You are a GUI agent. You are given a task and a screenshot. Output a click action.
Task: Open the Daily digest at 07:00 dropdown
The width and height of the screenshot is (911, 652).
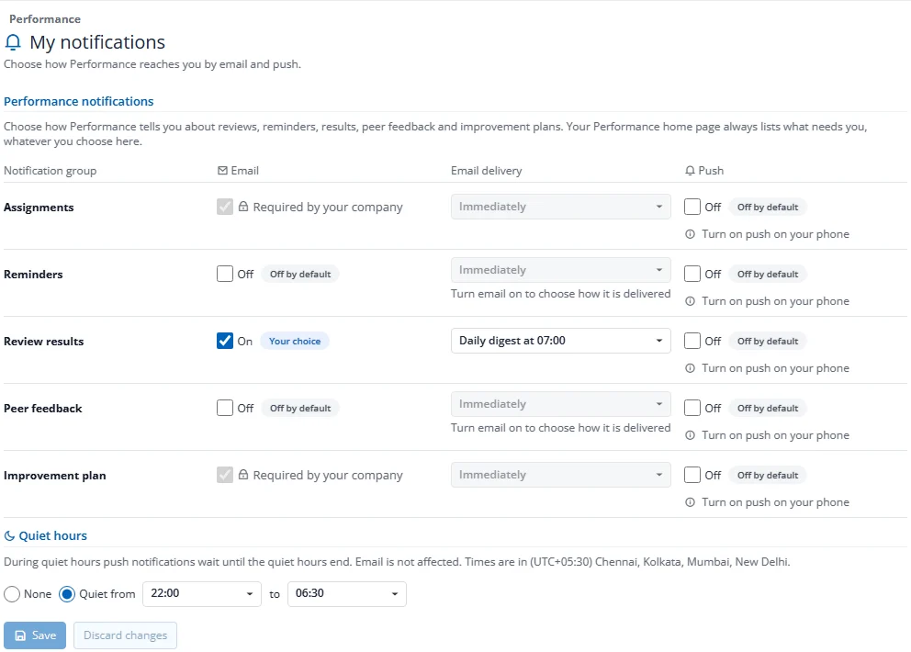[561, 341]
